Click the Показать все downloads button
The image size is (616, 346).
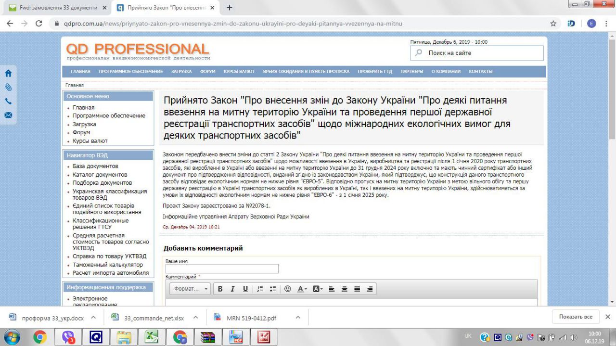click(x=575, y=317)
